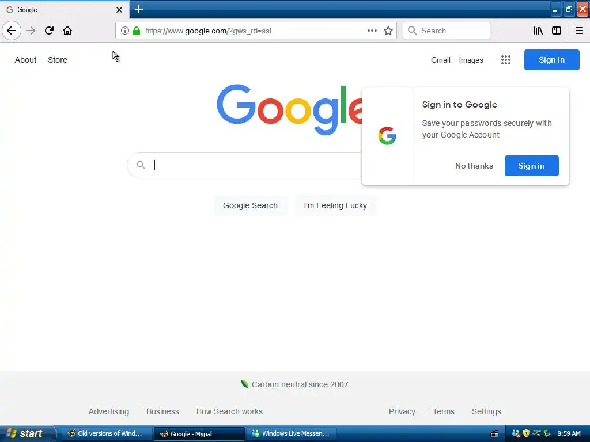
Task: Open the Privacy footer link
Action: point(402,411)
